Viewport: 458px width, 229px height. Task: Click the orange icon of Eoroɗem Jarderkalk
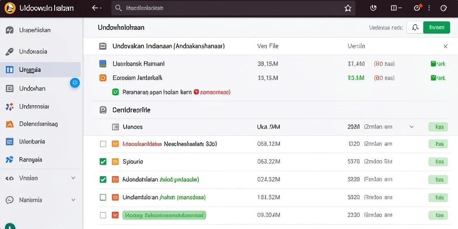(x=102, y=78)
